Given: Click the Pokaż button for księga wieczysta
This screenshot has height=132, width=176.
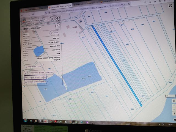Looking at the screenshot, I should (54, 33).
